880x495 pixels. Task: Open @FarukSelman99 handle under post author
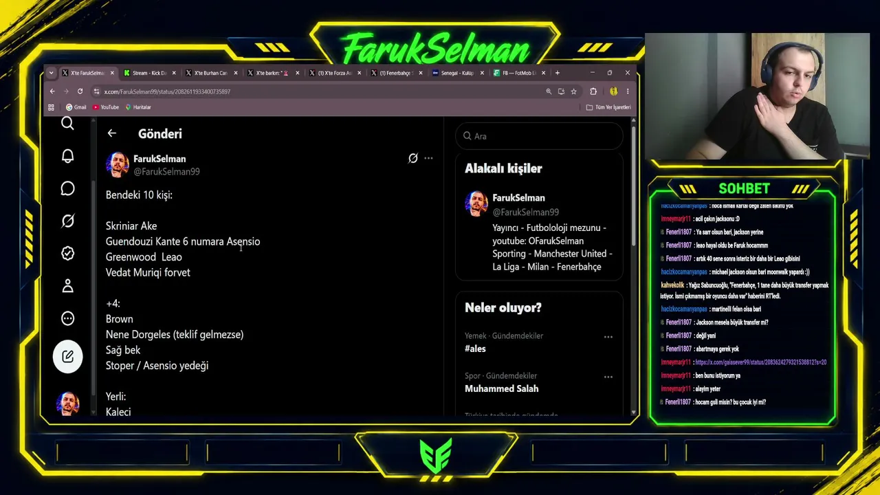(166, 172)
